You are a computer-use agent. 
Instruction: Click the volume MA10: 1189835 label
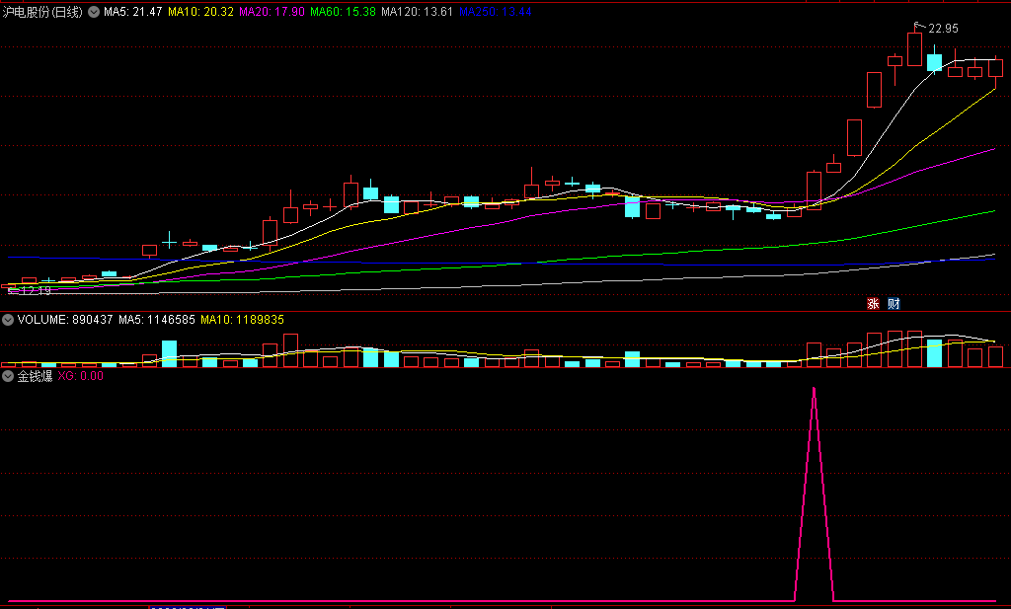tap(242, 320)
